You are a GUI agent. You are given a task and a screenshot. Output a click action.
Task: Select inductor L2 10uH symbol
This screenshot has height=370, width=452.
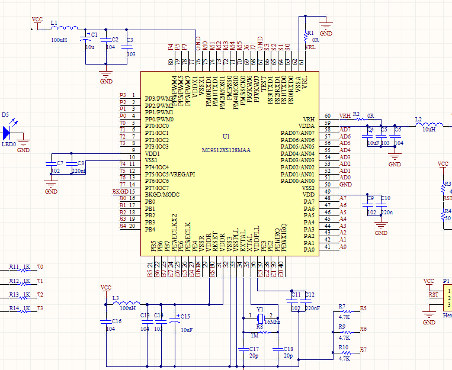[429, 124]
